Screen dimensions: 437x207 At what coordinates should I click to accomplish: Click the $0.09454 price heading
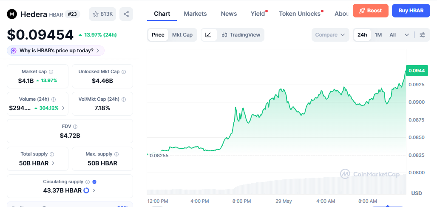pos(40,34)
